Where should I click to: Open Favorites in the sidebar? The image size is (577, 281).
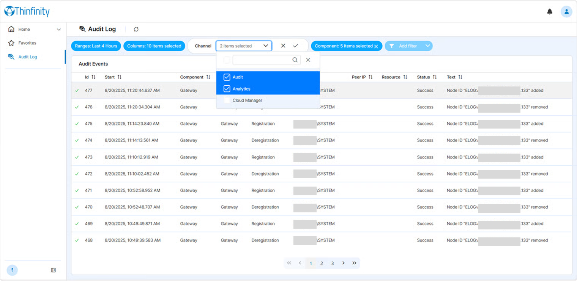click(x=27, y=43)
